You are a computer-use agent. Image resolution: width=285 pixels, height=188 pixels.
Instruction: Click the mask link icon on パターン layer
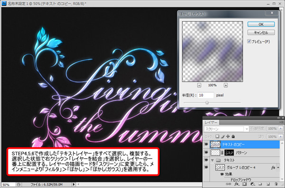[x=222, y=152]
